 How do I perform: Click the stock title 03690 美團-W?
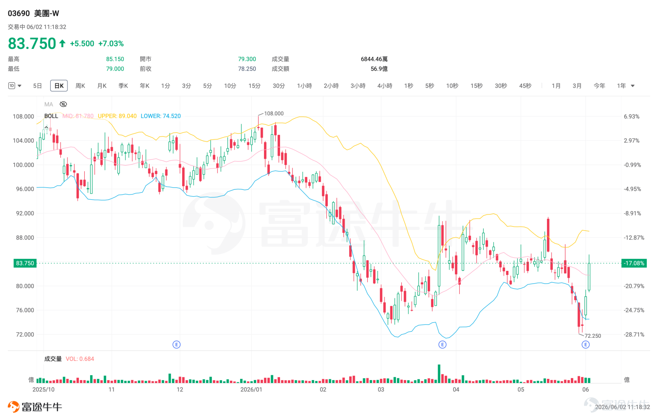pos(33,14)
